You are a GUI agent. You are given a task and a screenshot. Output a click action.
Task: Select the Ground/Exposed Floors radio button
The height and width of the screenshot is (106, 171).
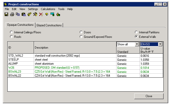81,37
